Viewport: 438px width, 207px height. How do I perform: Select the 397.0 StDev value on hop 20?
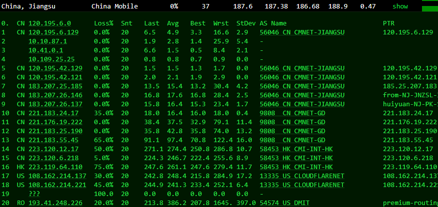246,203
